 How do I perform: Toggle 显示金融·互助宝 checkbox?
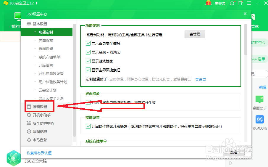tap(88, 52)
